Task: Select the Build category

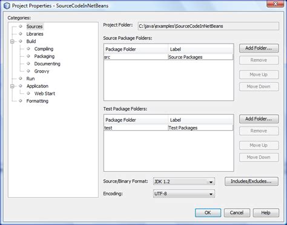Action: coord(31,41)
